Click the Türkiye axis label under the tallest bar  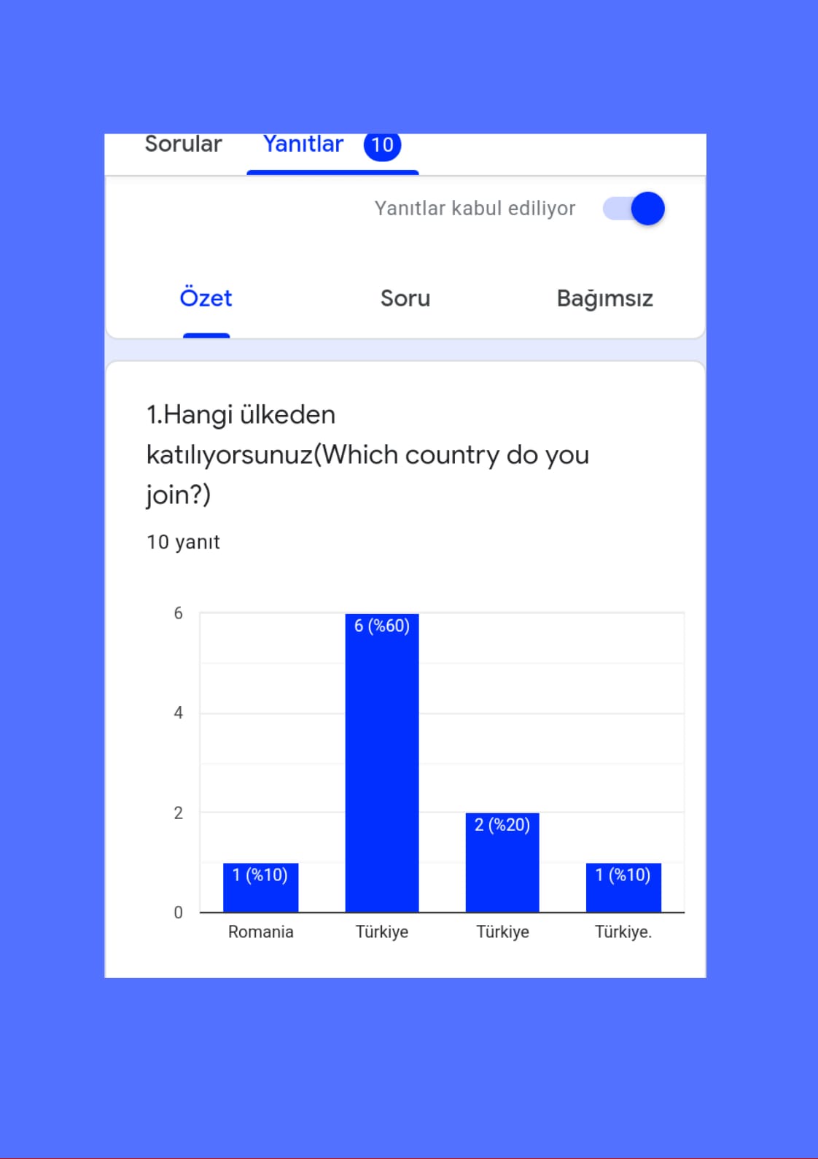(x=382, y=931)
